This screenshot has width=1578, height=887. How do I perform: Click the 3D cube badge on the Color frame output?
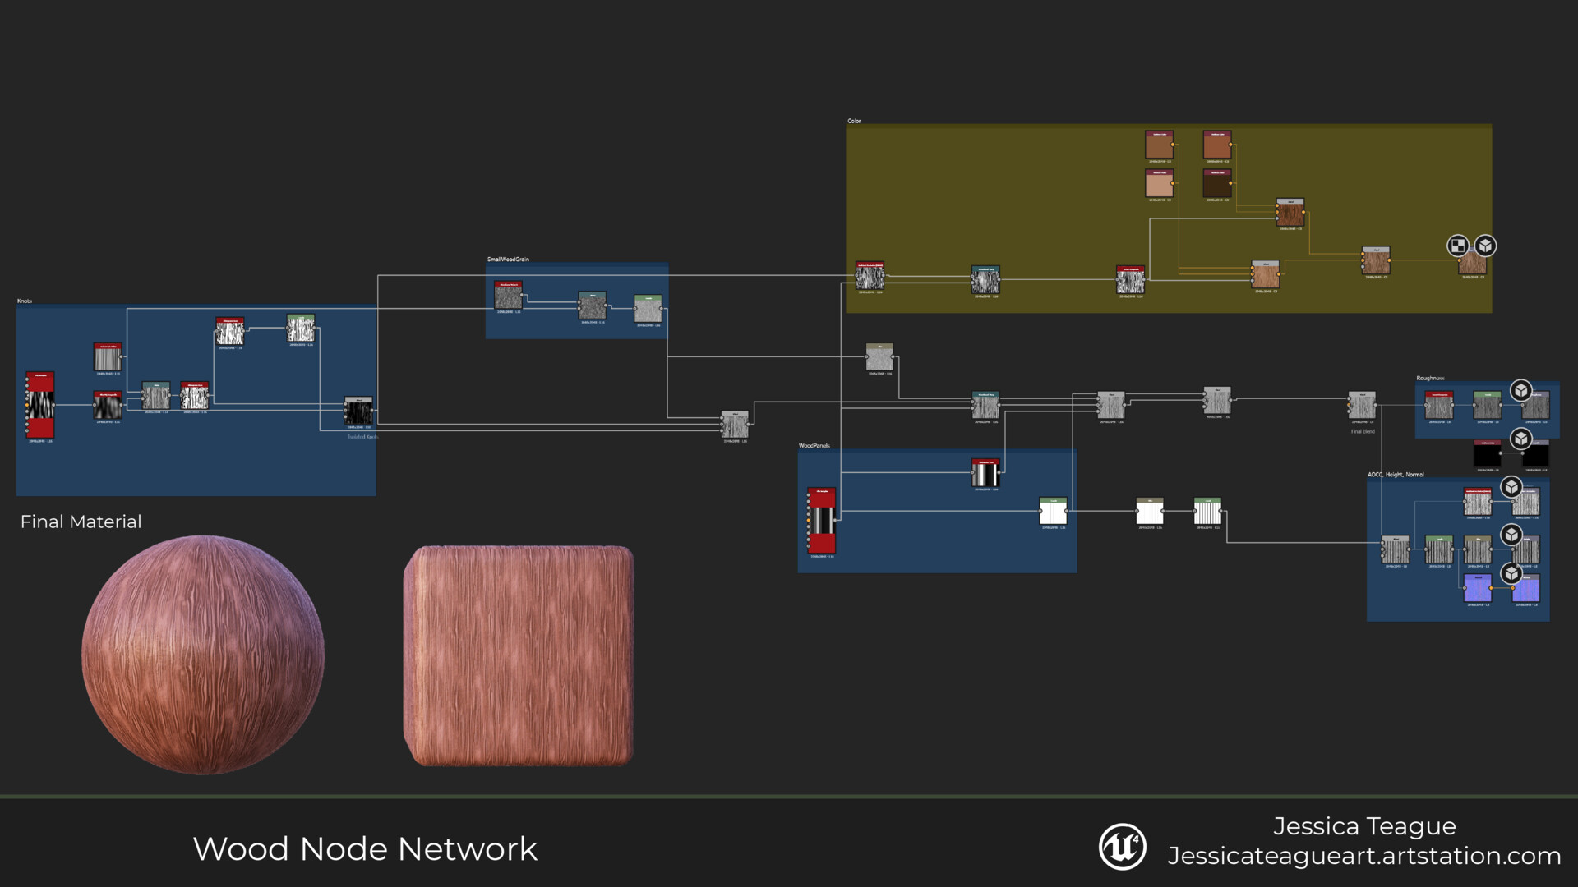click(1484, 246)
